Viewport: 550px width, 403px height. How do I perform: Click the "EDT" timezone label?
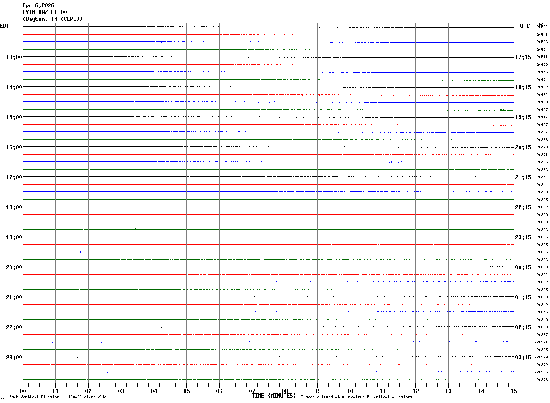coord(5,26)
